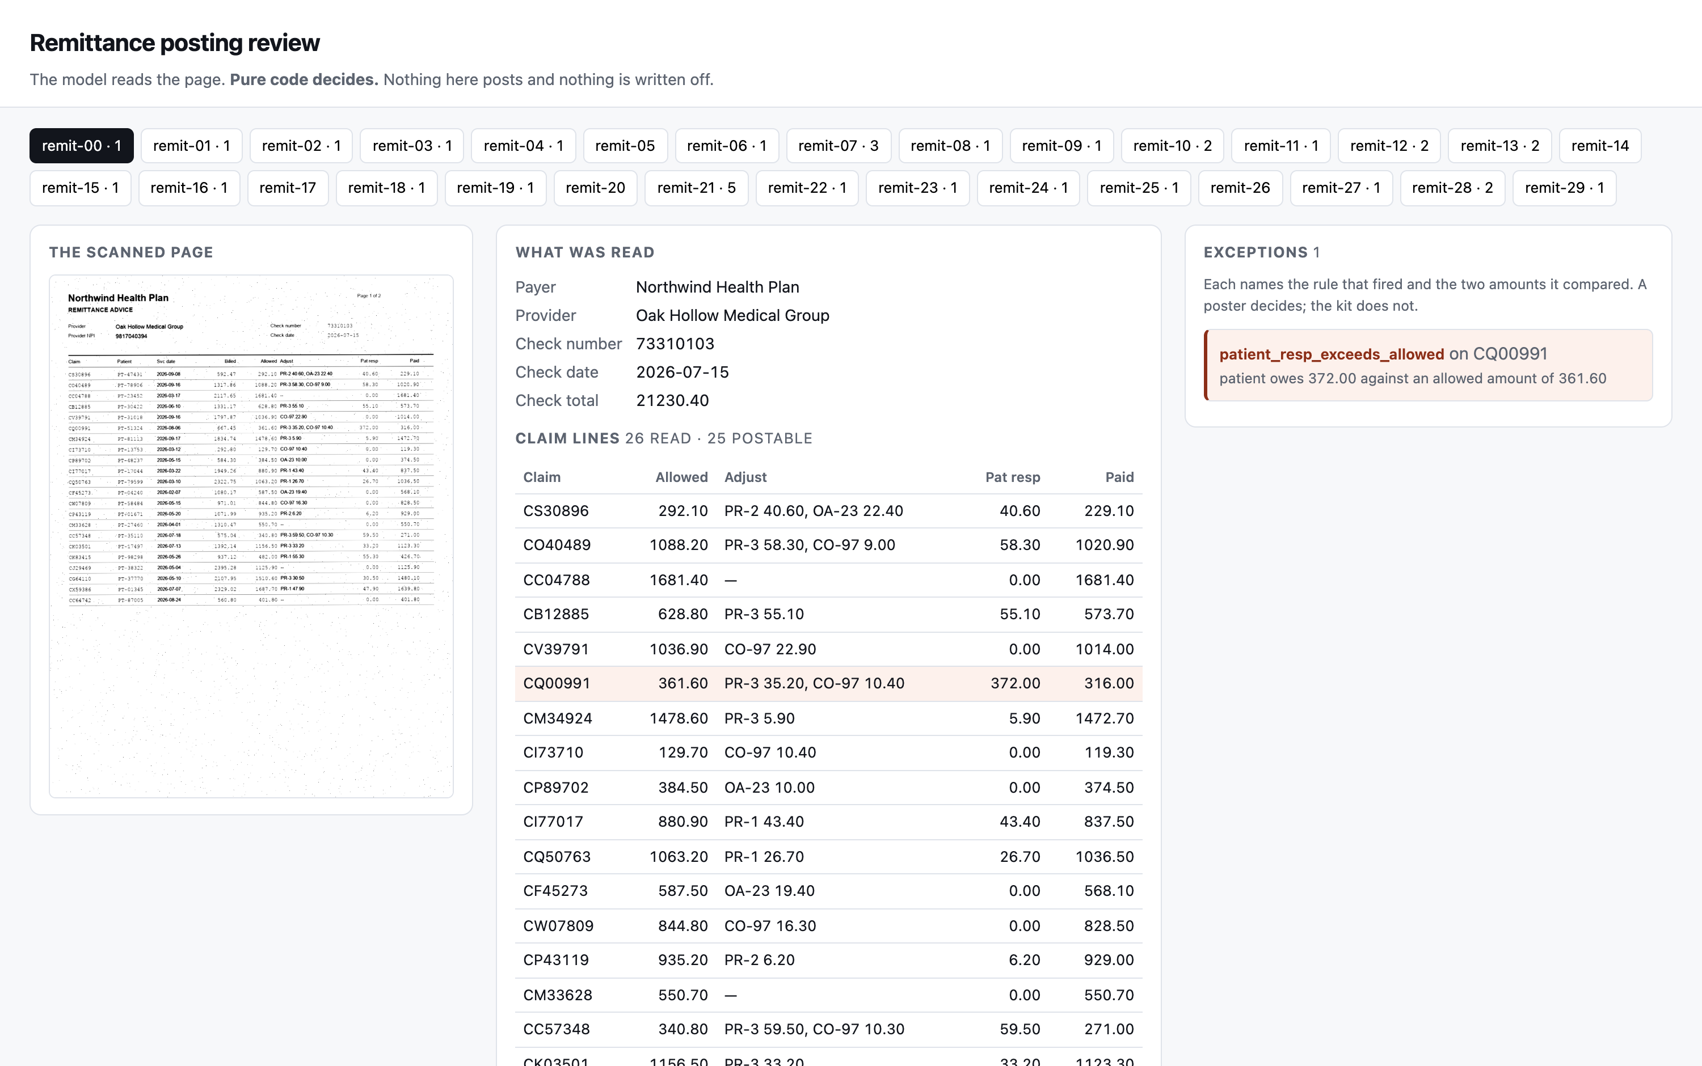
Task: Open remit-20 tab
Action: tap(595, 188)
